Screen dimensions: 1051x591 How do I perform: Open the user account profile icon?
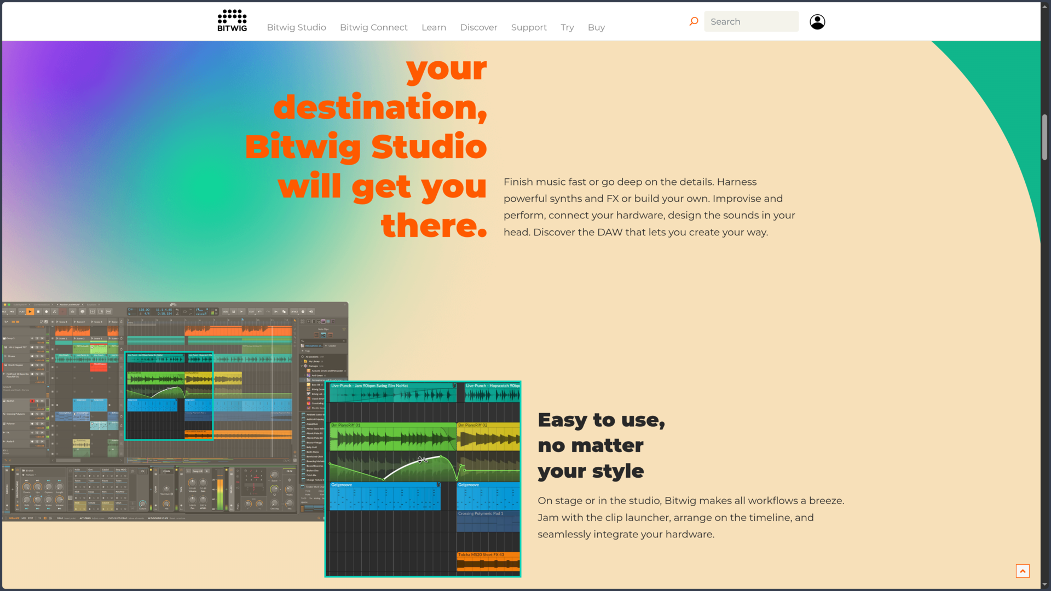pos(817,22)
